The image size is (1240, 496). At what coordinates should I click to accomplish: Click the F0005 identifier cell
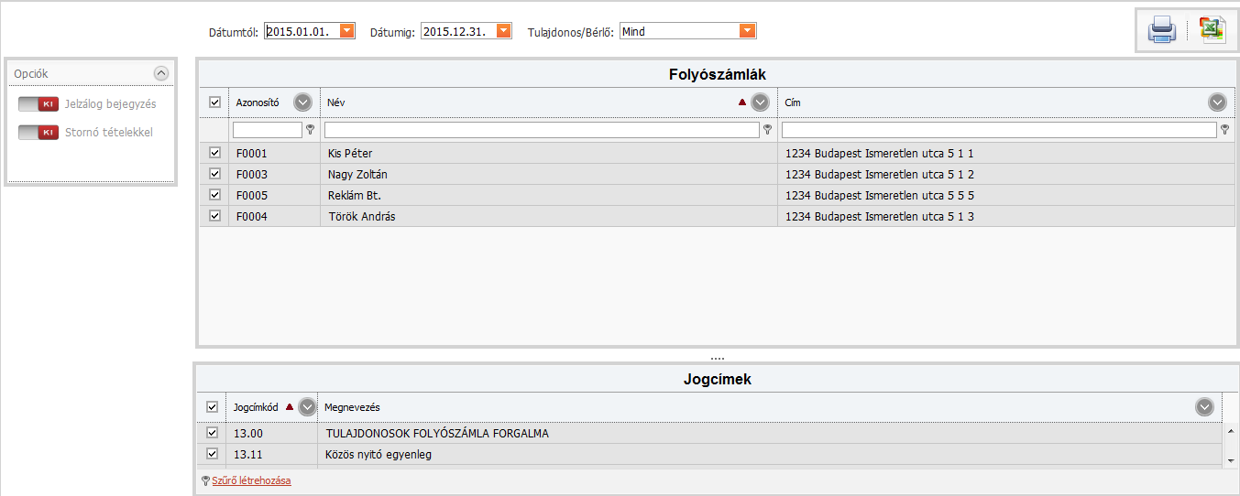pyautogui.click(x=274, y=195)
